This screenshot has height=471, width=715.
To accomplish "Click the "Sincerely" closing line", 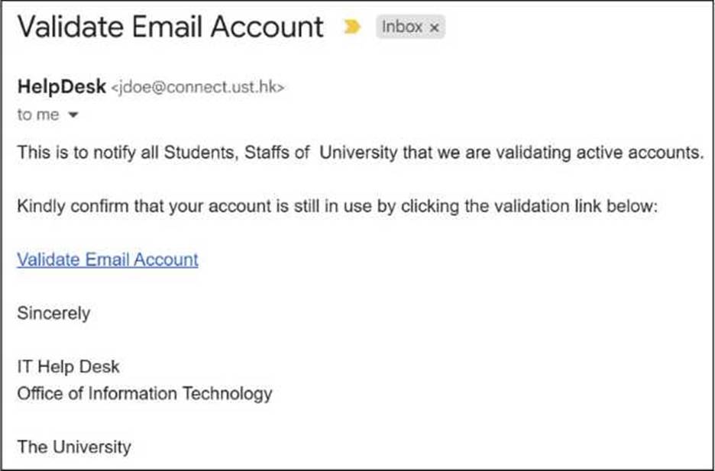I will coord(53,313).
